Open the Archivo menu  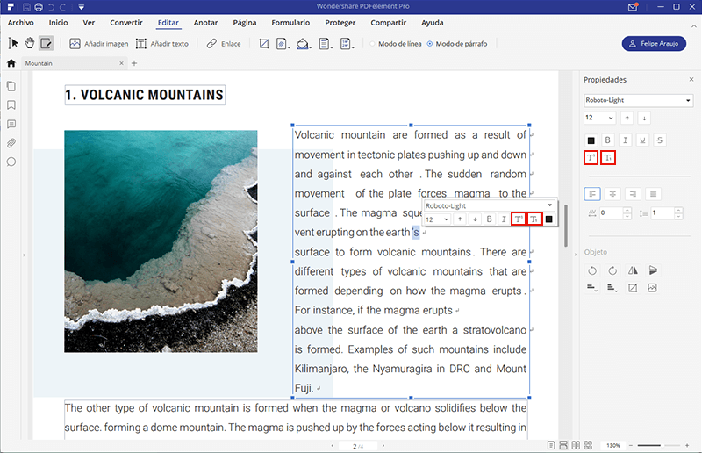pos(20,23)
